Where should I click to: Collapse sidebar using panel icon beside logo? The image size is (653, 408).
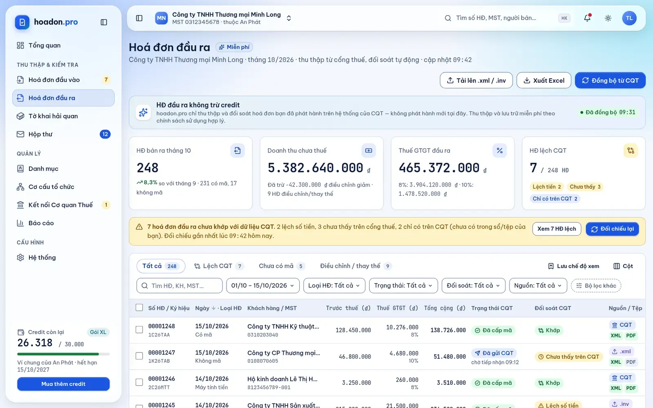click(104, 22)
